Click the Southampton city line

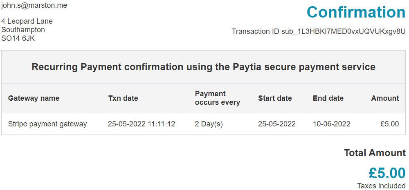point(23,30)
